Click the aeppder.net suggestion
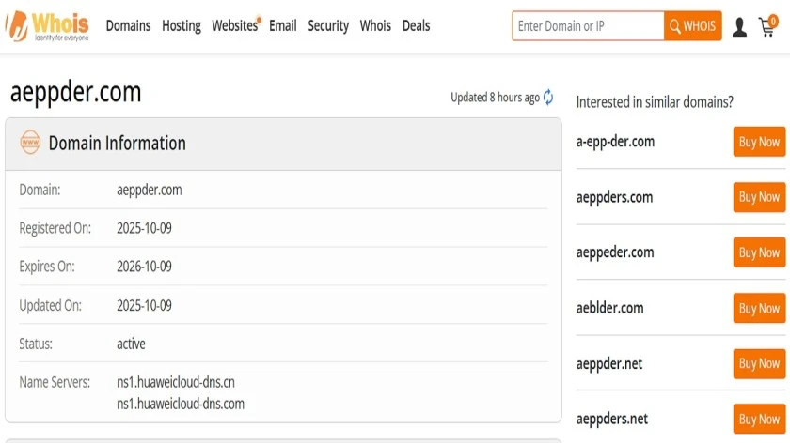 coord(609,363)
